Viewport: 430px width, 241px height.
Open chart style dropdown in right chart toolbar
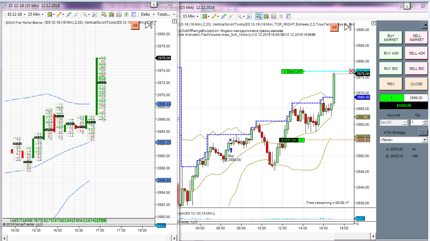point(206,16)
